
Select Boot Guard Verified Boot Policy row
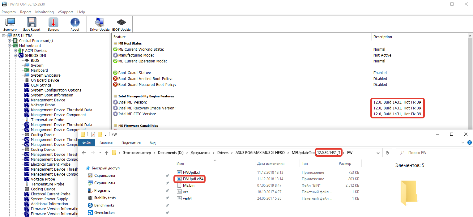[290, 79]
